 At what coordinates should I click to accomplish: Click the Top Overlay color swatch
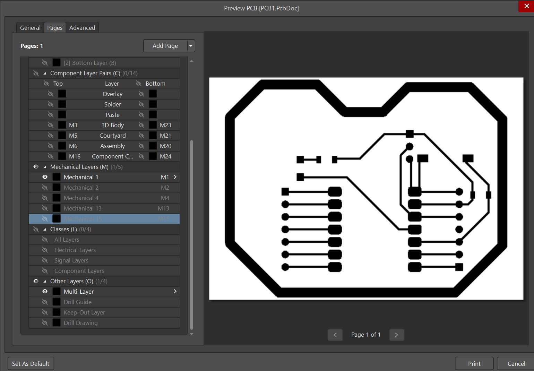click(62, 94)
